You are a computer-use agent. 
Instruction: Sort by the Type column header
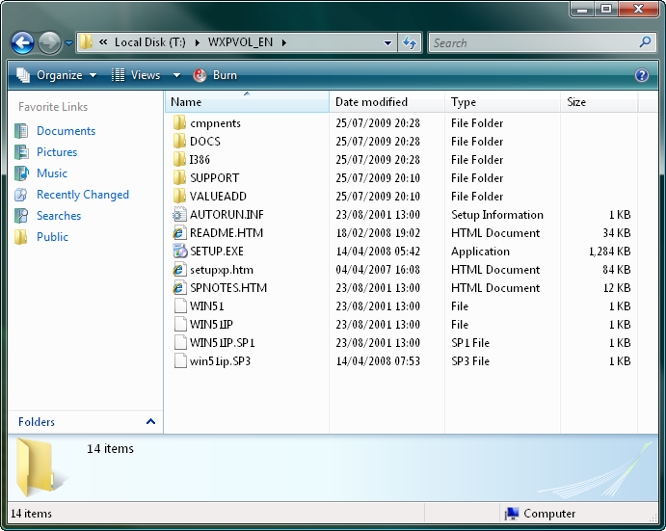(502, 101)
